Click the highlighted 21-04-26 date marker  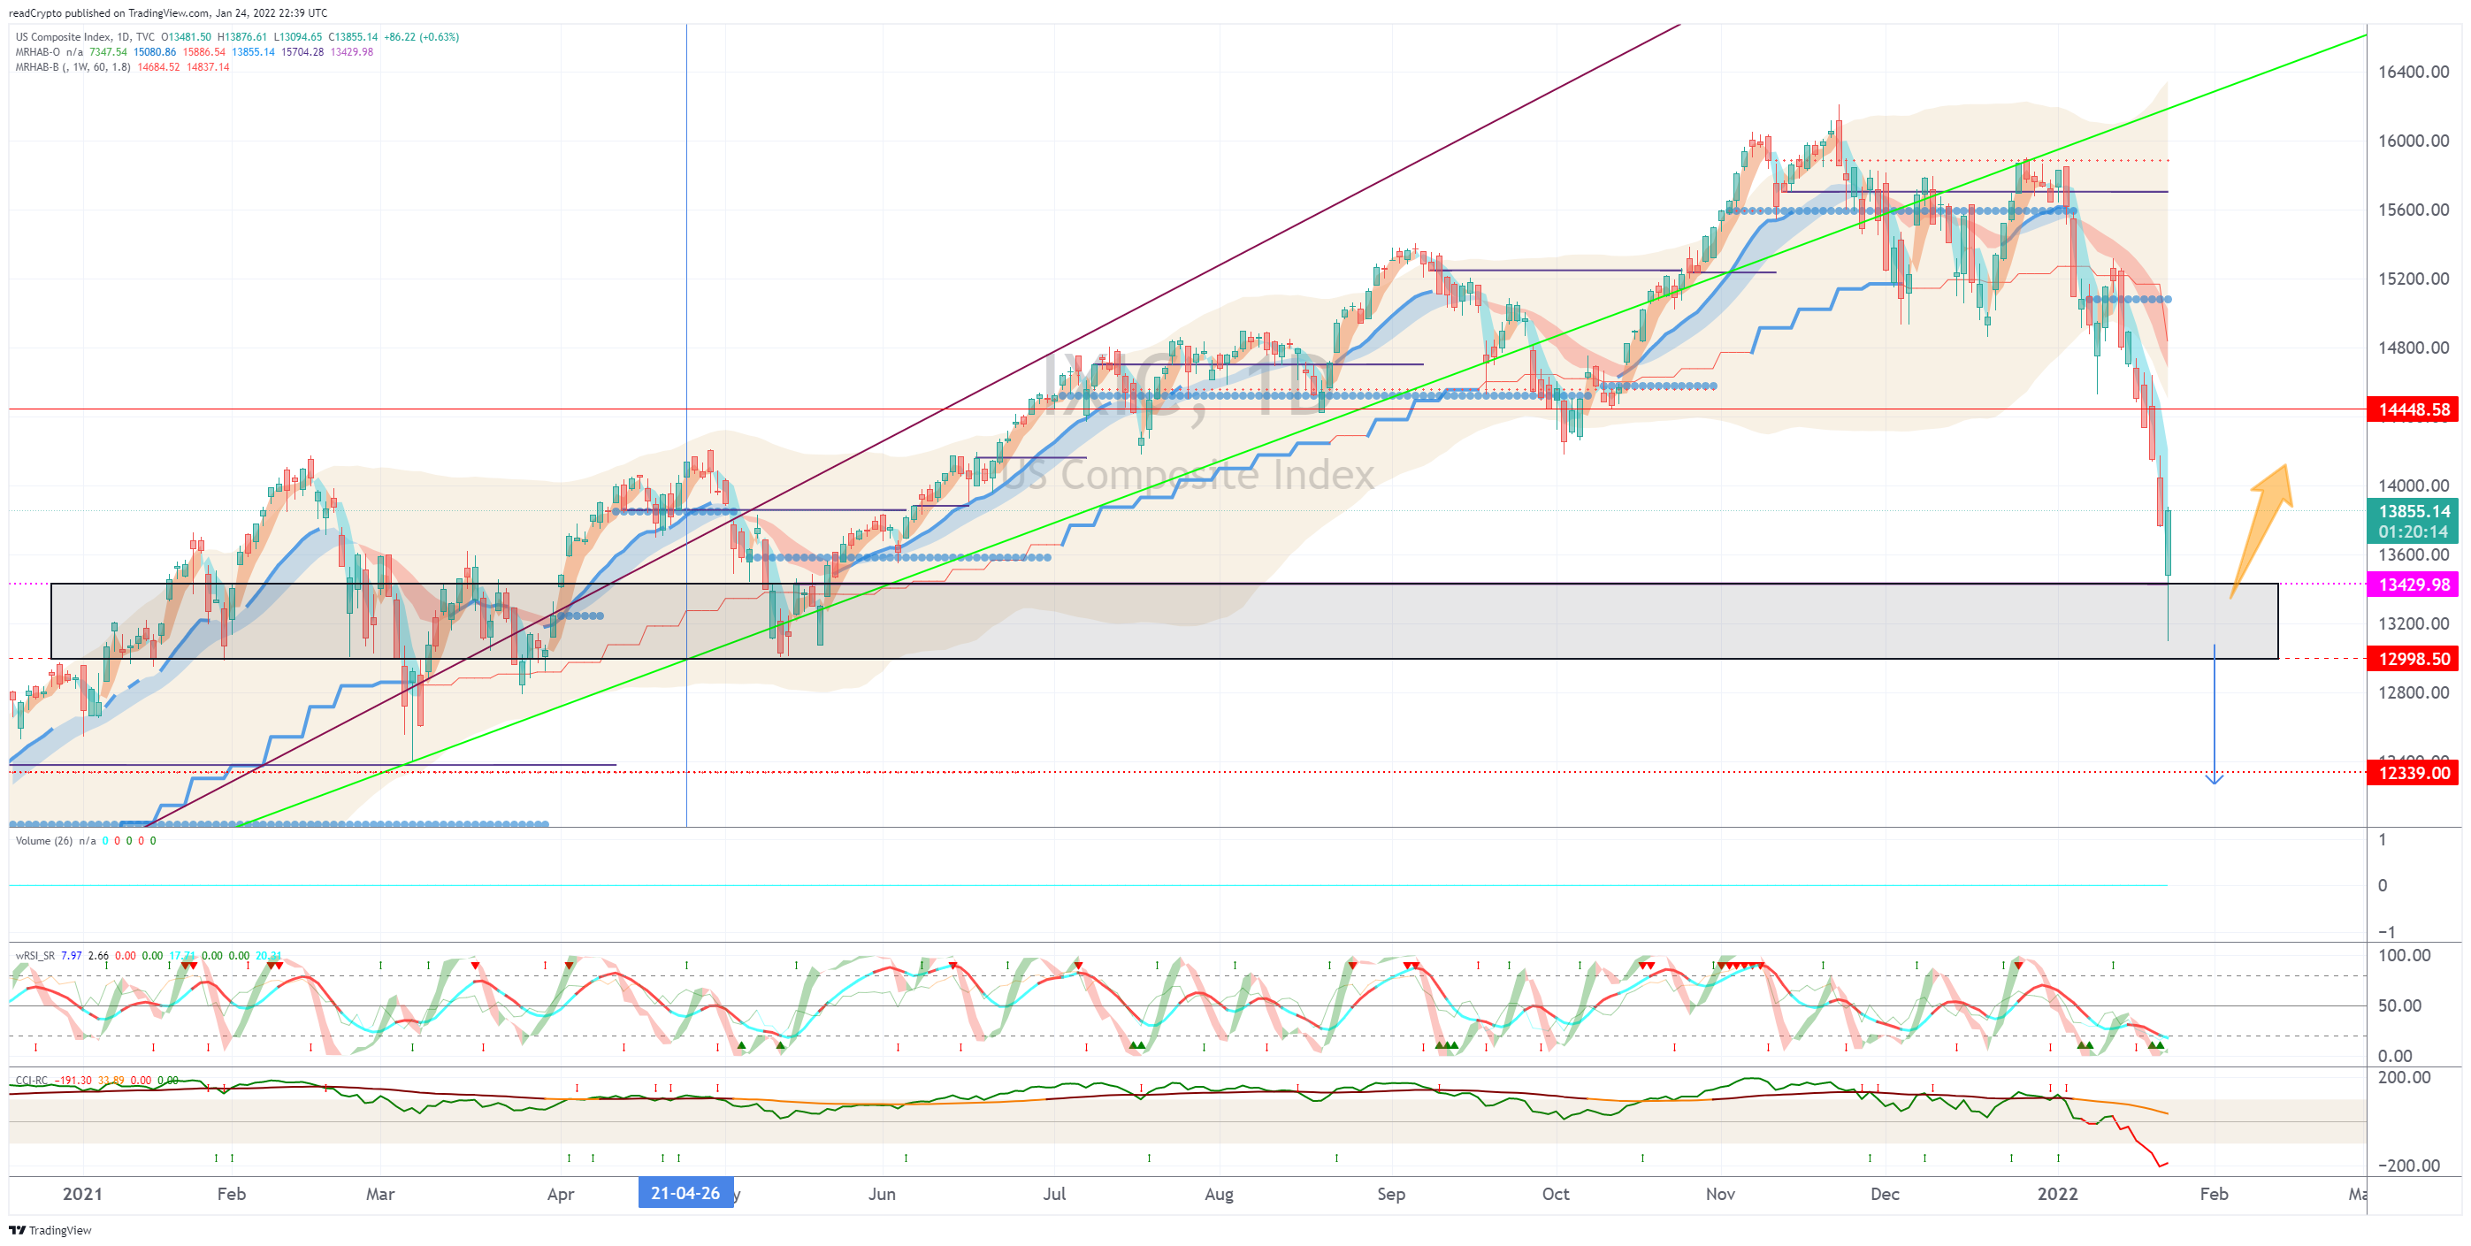pyautogui.click(x=685, y=1193)
